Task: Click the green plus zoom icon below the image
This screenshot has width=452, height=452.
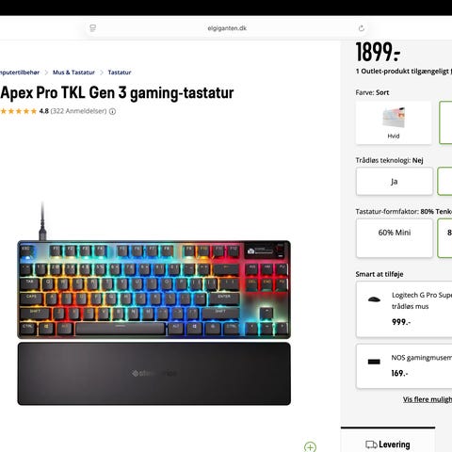Action: pos(310,447)
